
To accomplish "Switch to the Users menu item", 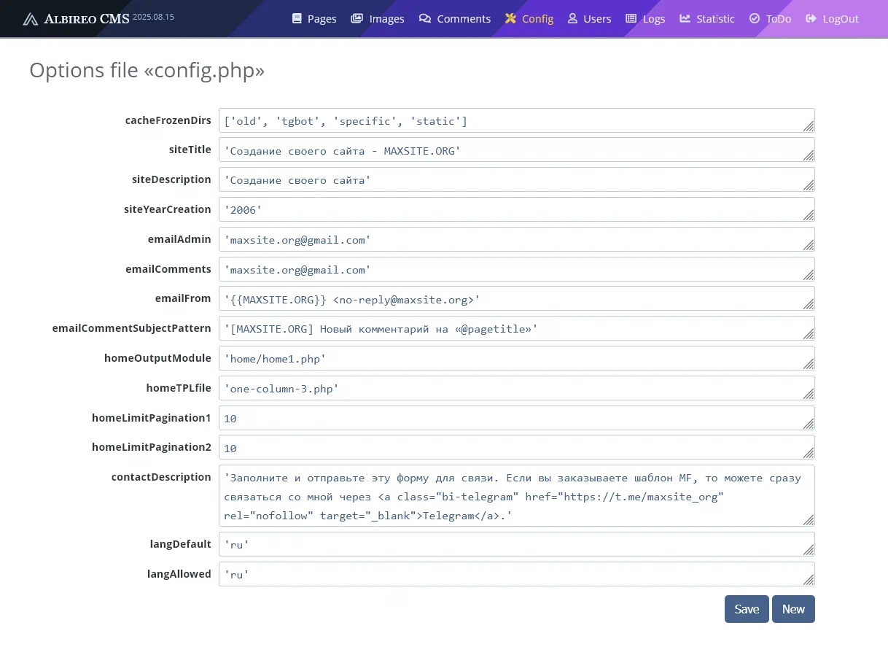I will 589,18.
